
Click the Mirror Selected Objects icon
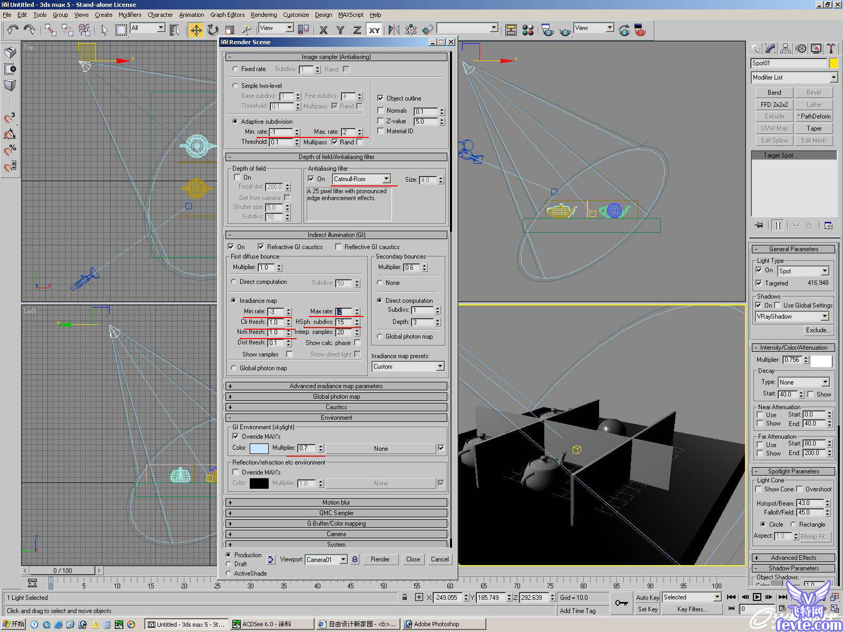[x=394, y=30]
